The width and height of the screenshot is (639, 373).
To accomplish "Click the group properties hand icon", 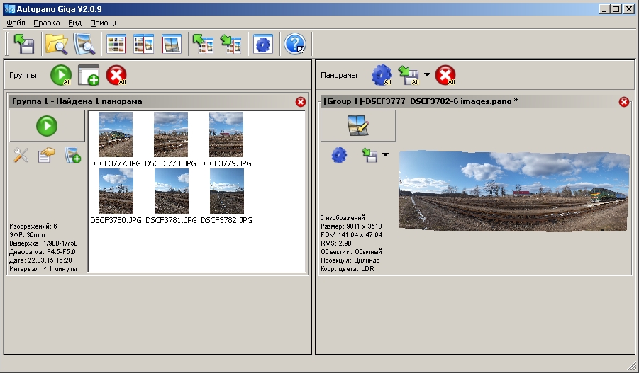I will pos(46,156).
